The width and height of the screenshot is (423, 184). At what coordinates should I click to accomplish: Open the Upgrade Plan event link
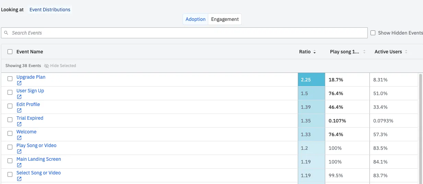31,77
